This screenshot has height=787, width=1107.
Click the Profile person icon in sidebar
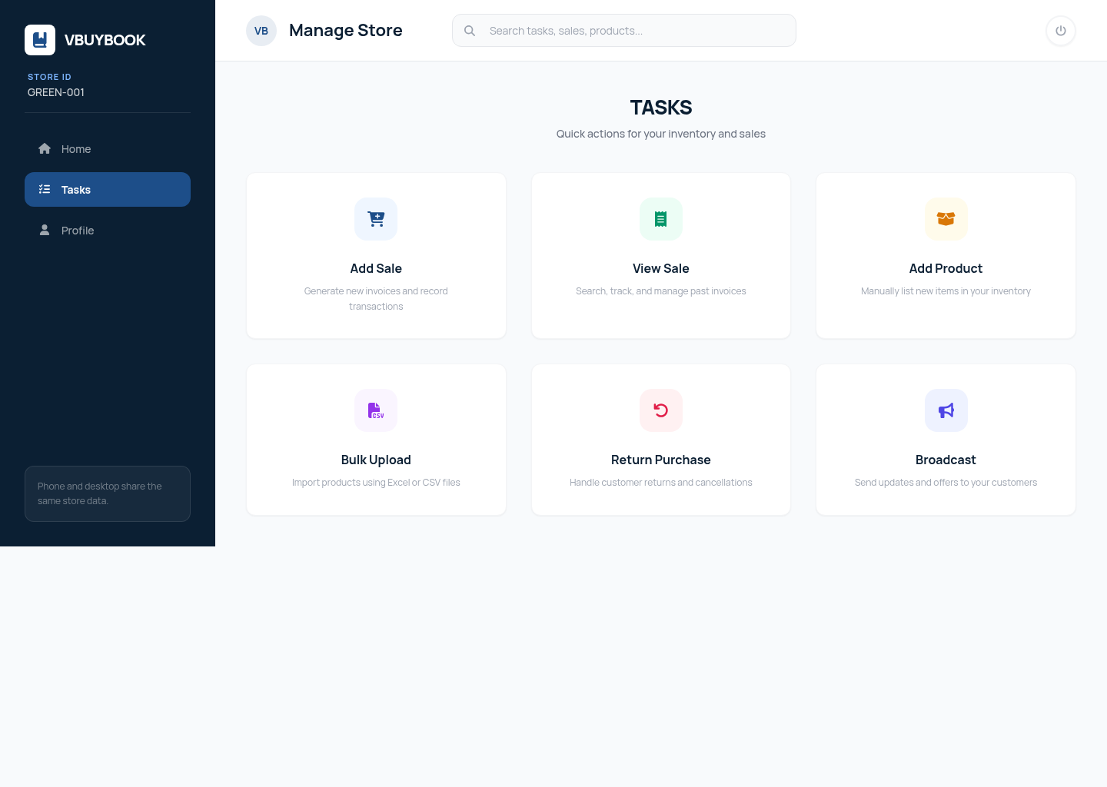(x=45, y=231)
